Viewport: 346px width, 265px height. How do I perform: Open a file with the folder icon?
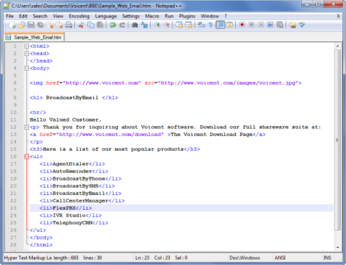pos(22,25)
